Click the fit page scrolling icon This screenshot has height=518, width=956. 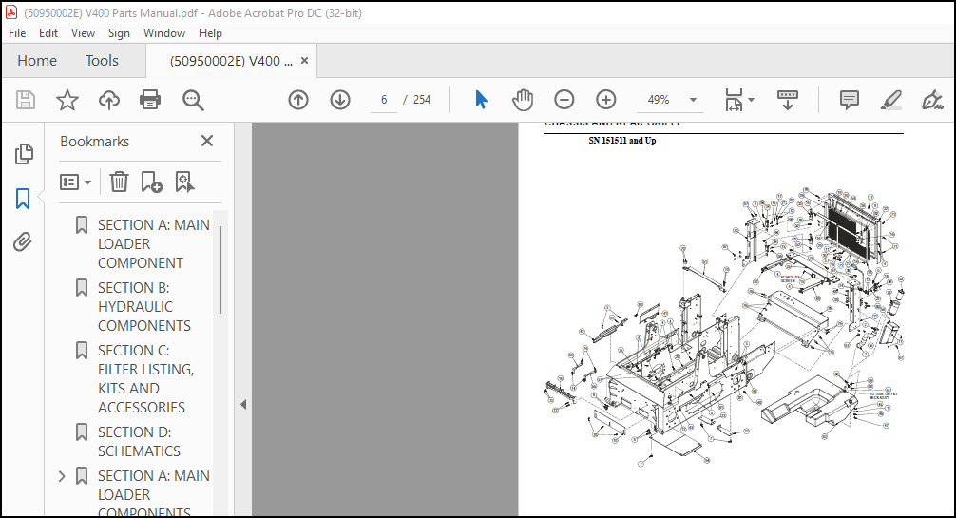[734, 100]
